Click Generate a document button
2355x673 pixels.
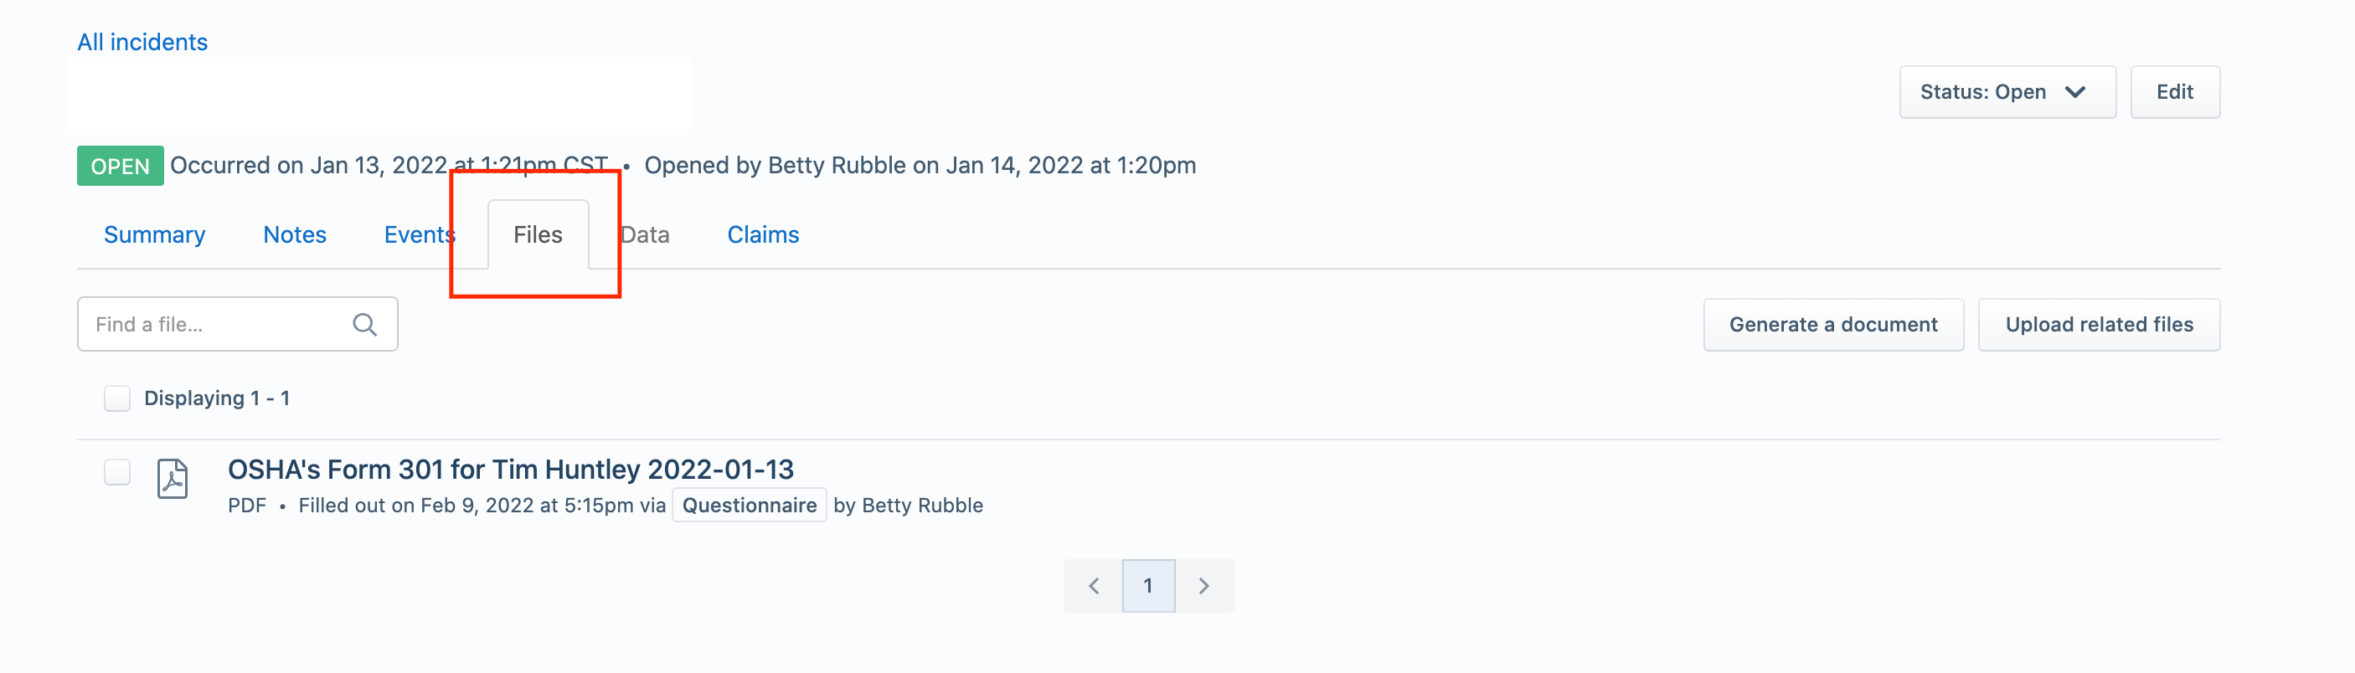(x=1833, y=324)
